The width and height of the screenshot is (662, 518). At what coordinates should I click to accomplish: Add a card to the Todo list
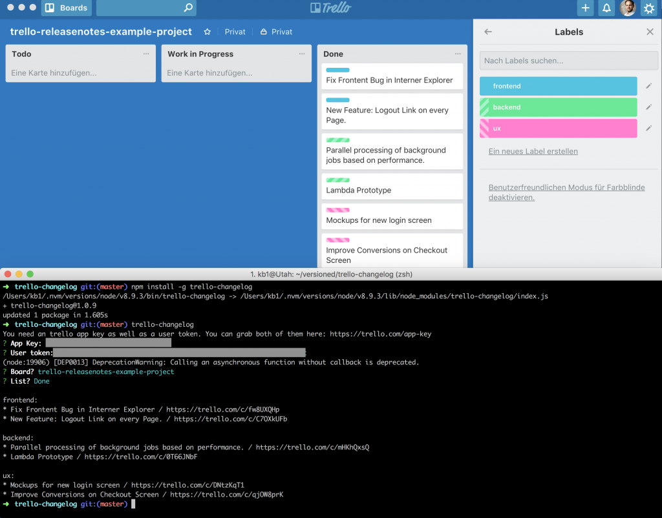click(54, 72)
